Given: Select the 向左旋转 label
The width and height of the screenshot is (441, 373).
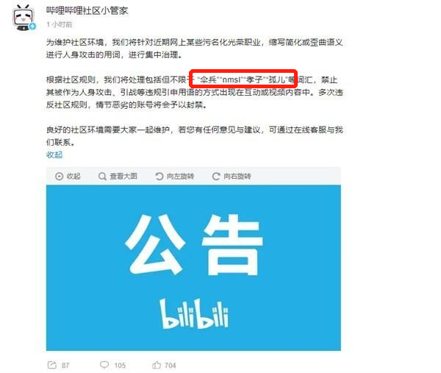Looking at the screenshot, I should click(180, 177).
